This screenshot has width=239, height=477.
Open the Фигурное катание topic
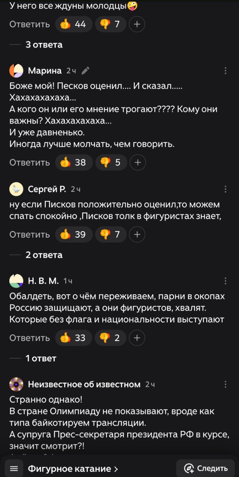click(x=73, y=468)
